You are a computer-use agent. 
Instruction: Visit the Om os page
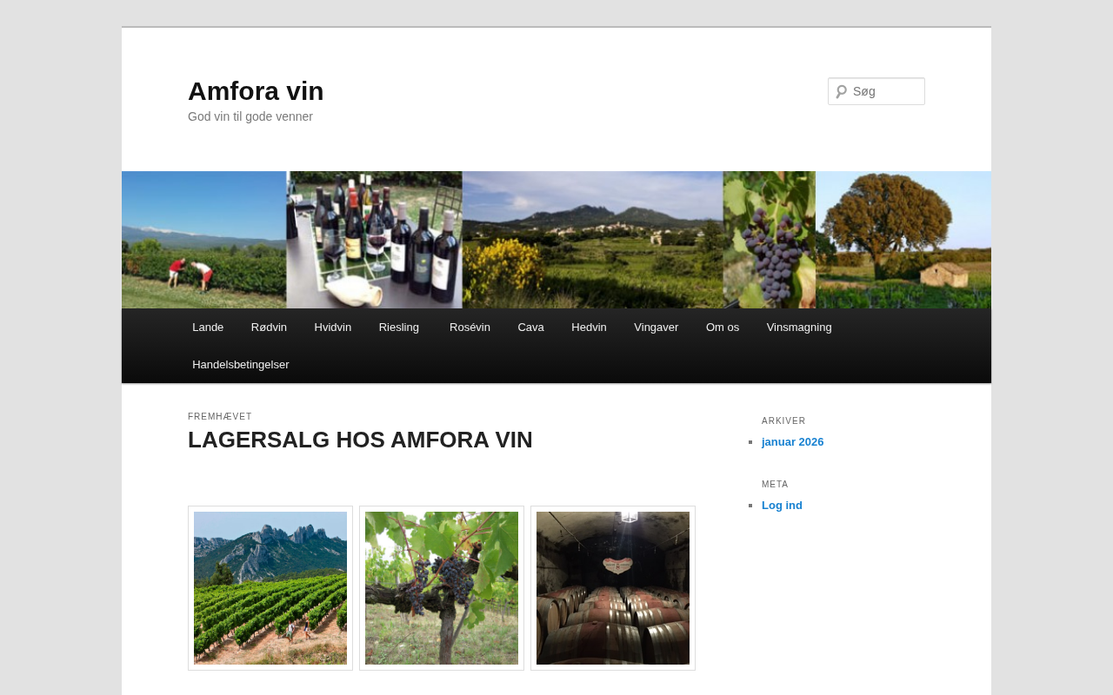click(x=723, y=328)
